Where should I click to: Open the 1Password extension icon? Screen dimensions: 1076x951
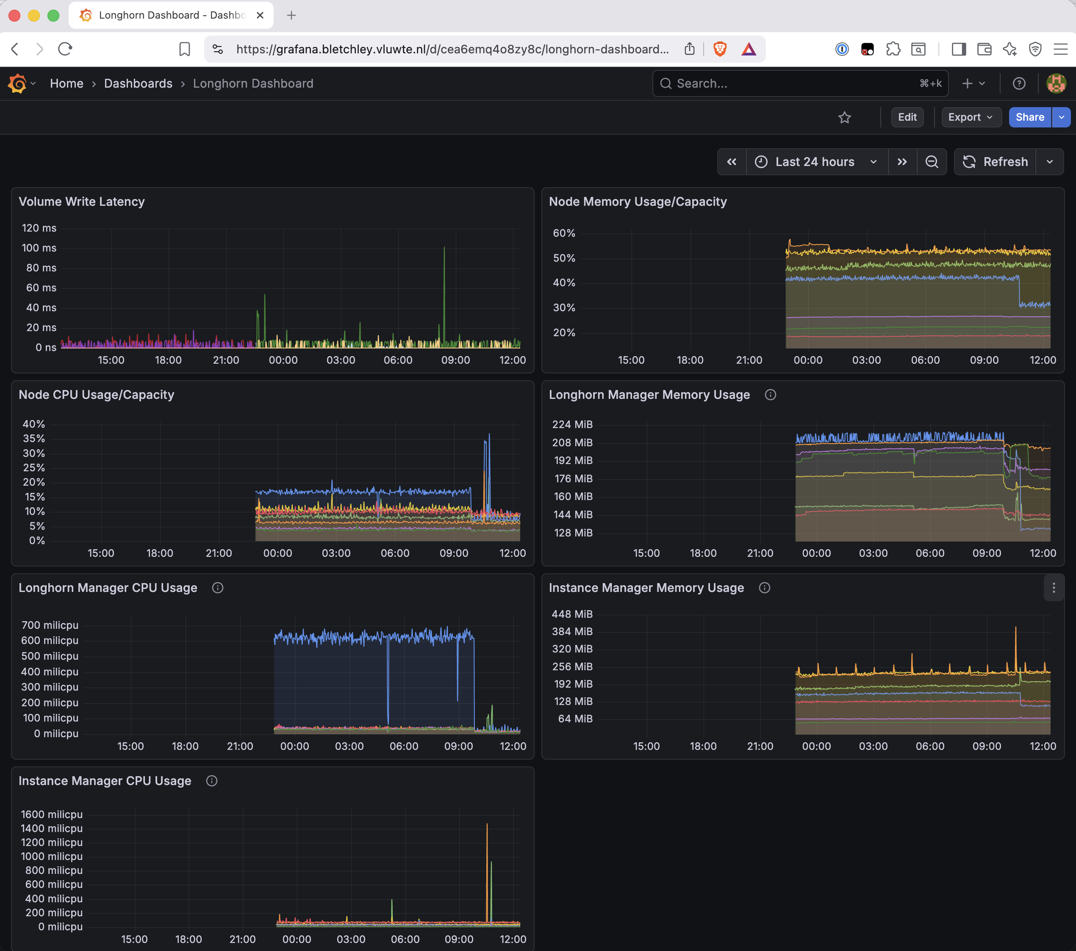pyautogui.click(x=842, y=49)
